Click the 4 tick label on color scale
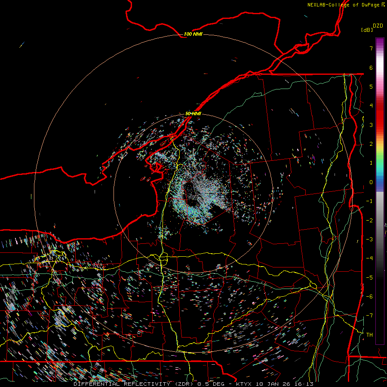 click(x=371, y=106)
